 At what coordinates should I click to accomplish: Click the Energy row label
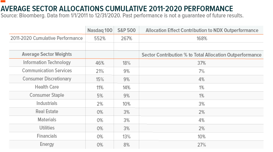pyautogui.click(x=47, y=144)
